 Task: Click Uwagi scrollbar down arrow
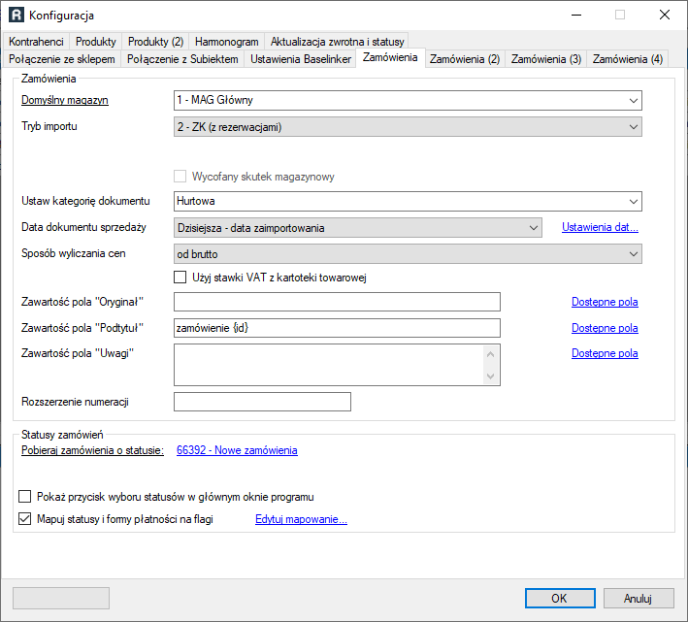pyautogui.click(x=491, y=376)
